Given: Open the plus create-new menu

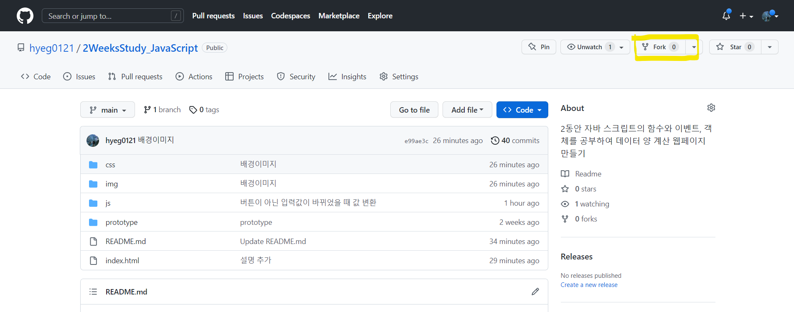Looking at the screenshot, I should point(746,16).
